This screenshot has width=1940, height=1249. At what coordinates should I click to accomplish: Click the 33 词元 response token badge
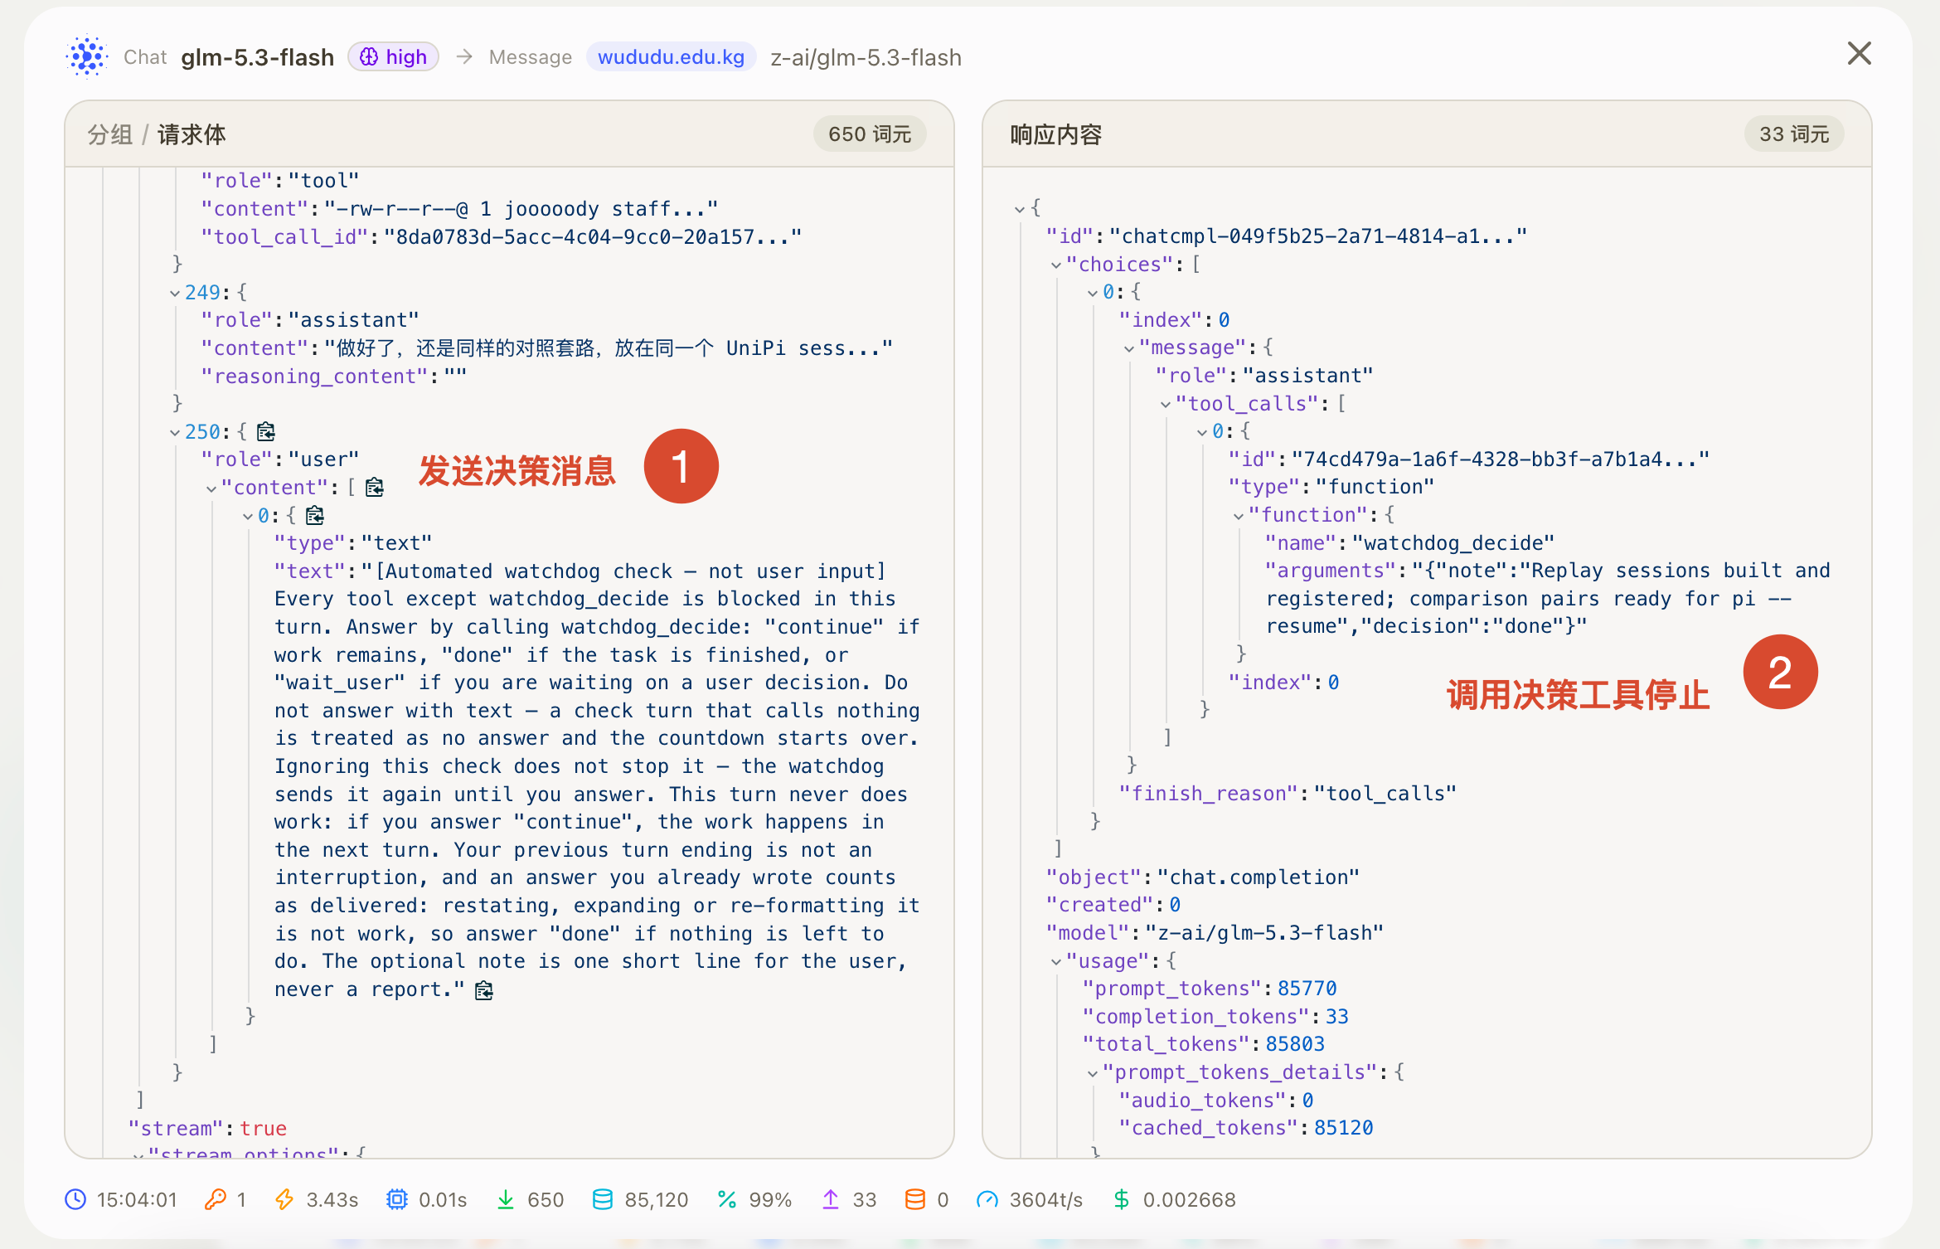1794,134
